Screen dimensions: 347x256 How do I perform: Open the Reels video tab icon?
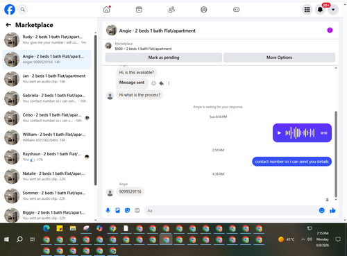(x=139, y=10)
